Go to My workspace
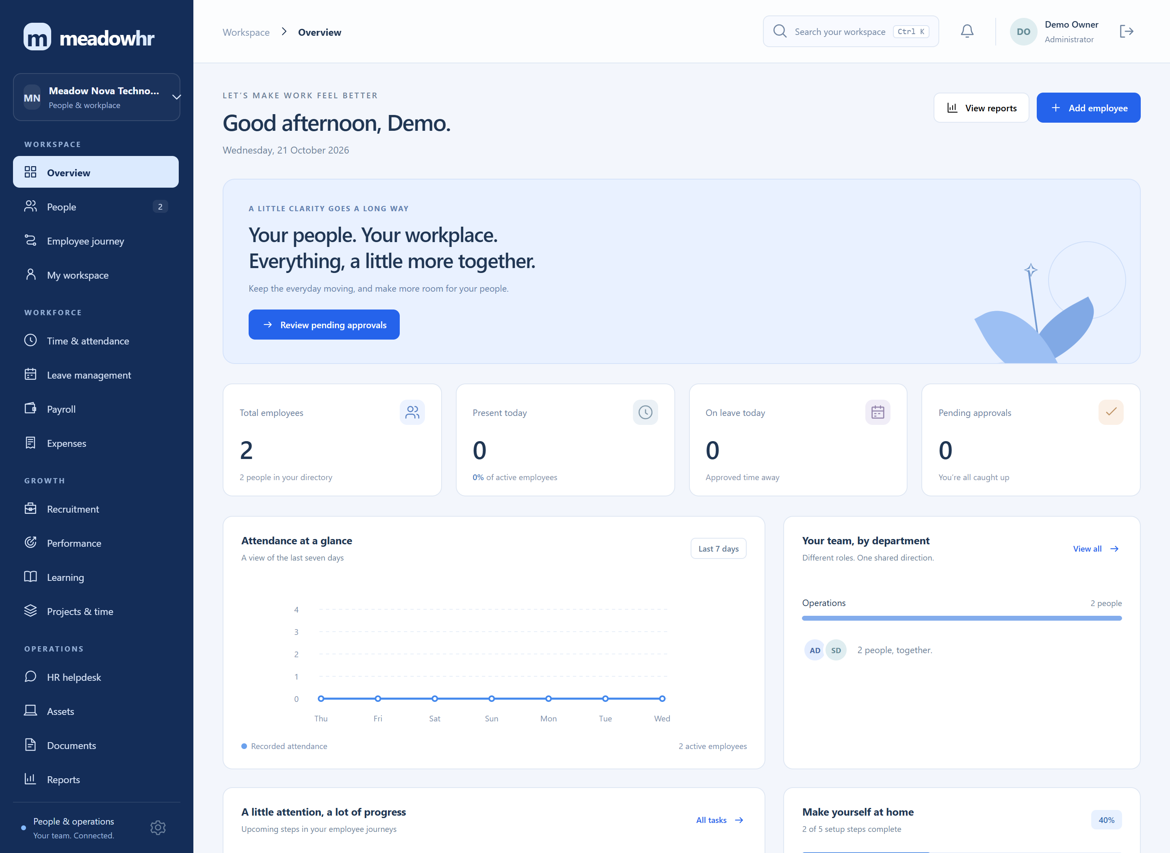 (x=96, y=275)
